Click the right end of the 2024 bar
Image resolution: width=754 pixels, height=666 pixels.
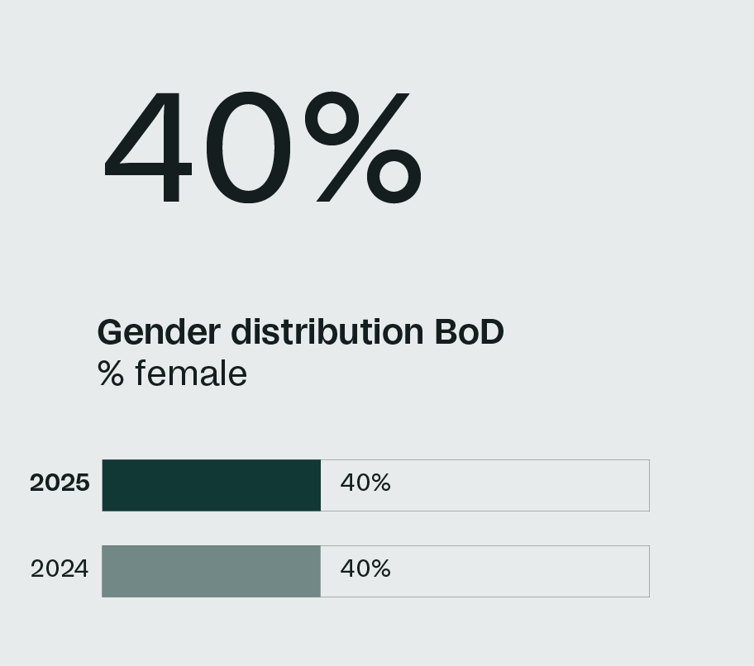645,571
